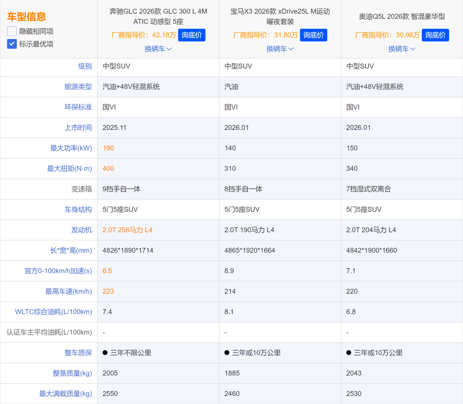Image resolution: width=463 pixels, height=404 pixels.
Task: Open the 奥迪Q5L 2026款 model title
Action: (402, 16)
